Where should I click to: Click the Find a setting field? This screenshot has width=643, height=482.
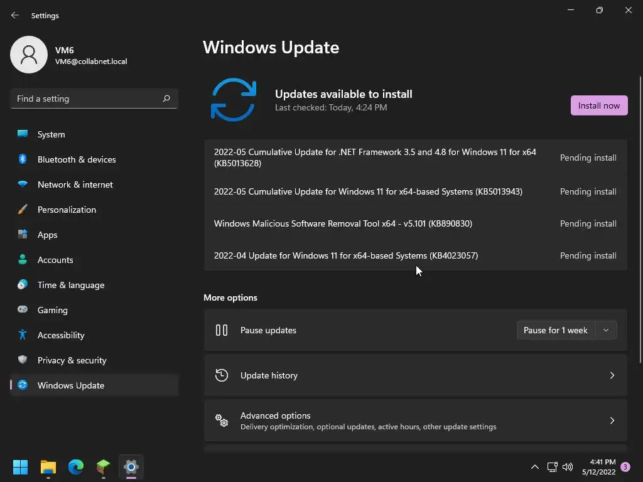[x=94, y=99]
